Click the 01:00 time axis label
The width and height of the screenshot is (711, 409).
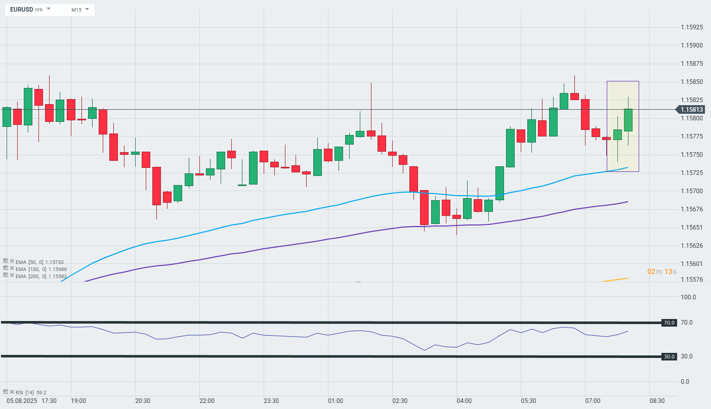pos(336,401)
